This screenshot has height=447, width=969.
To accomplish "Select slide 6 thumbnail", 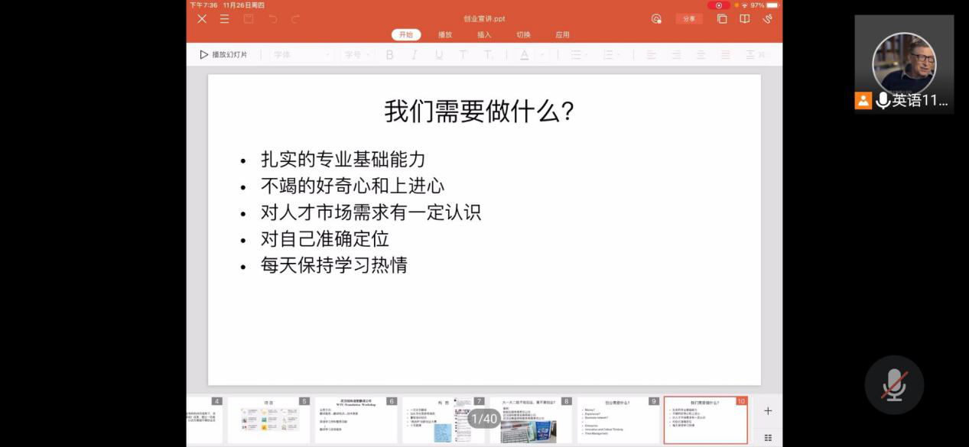I will (x=356, y=420).
